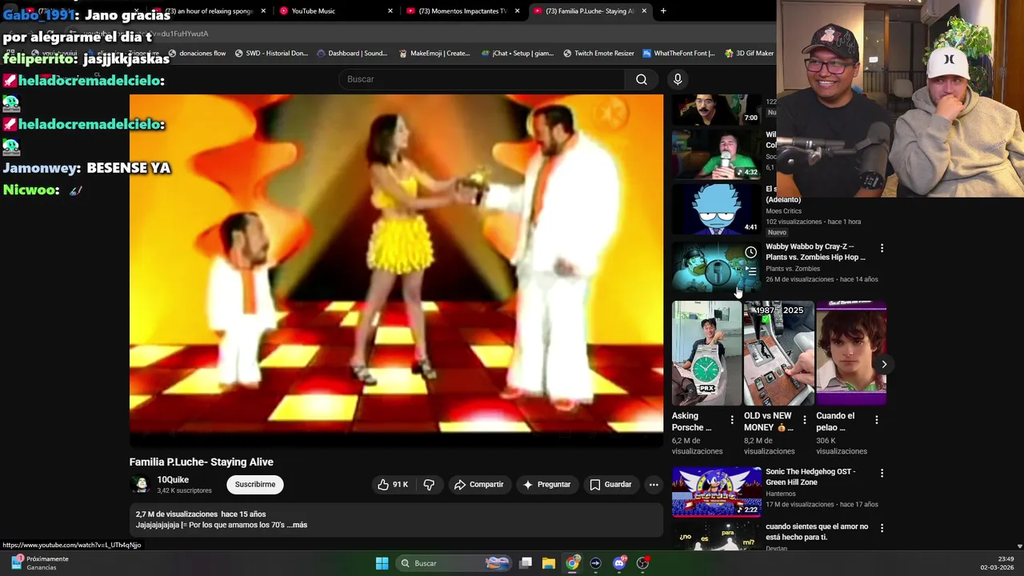
Task: Open the arrow-icon app in taskbar
Action: (x=595, y=563)
